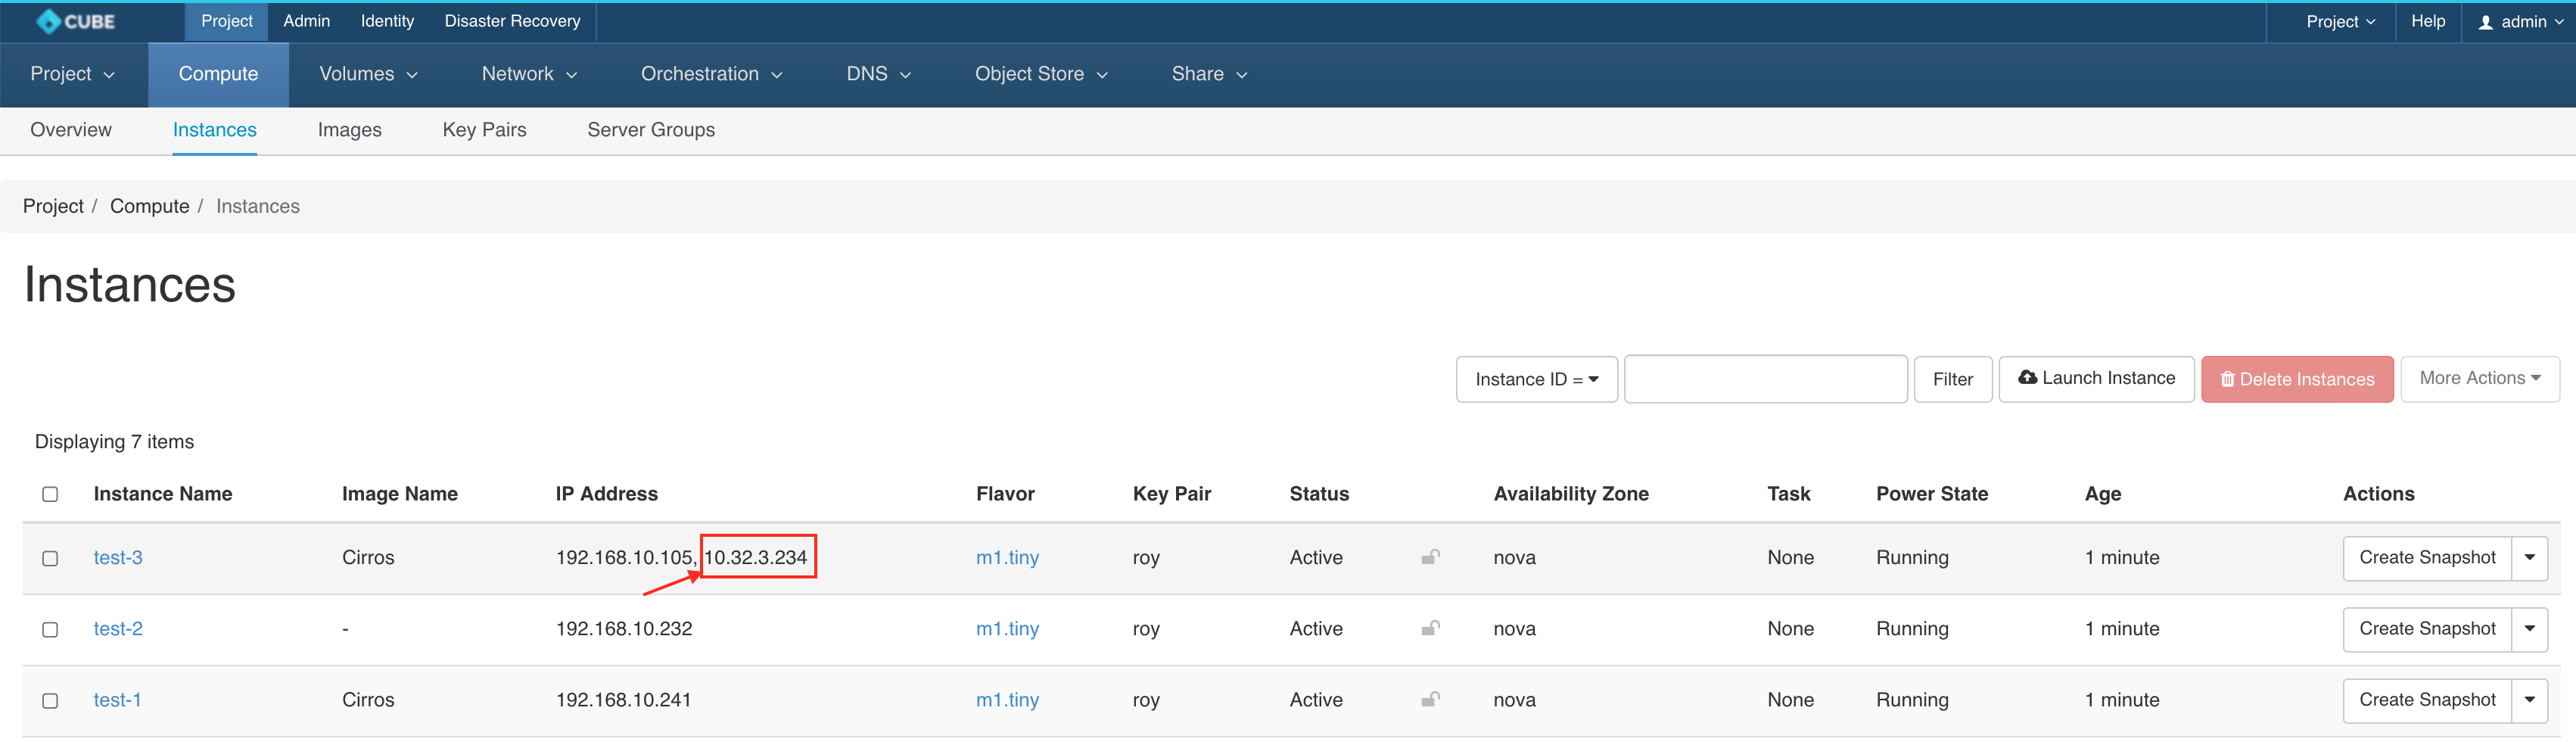Click the Power State column header

click(x=1931, y=493)
